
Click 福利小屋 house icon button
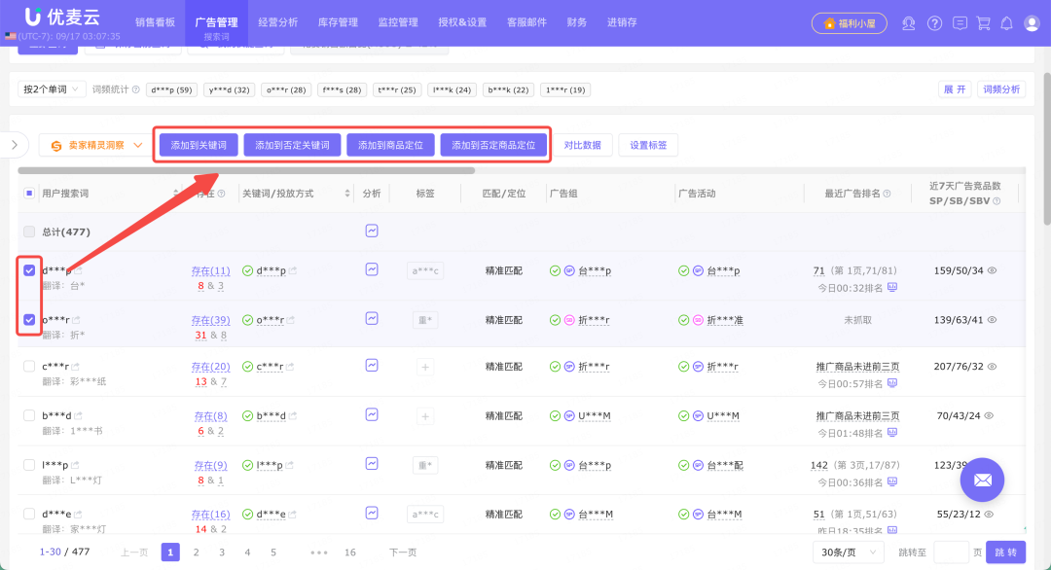pyautogui.click(x=849, y=22)
